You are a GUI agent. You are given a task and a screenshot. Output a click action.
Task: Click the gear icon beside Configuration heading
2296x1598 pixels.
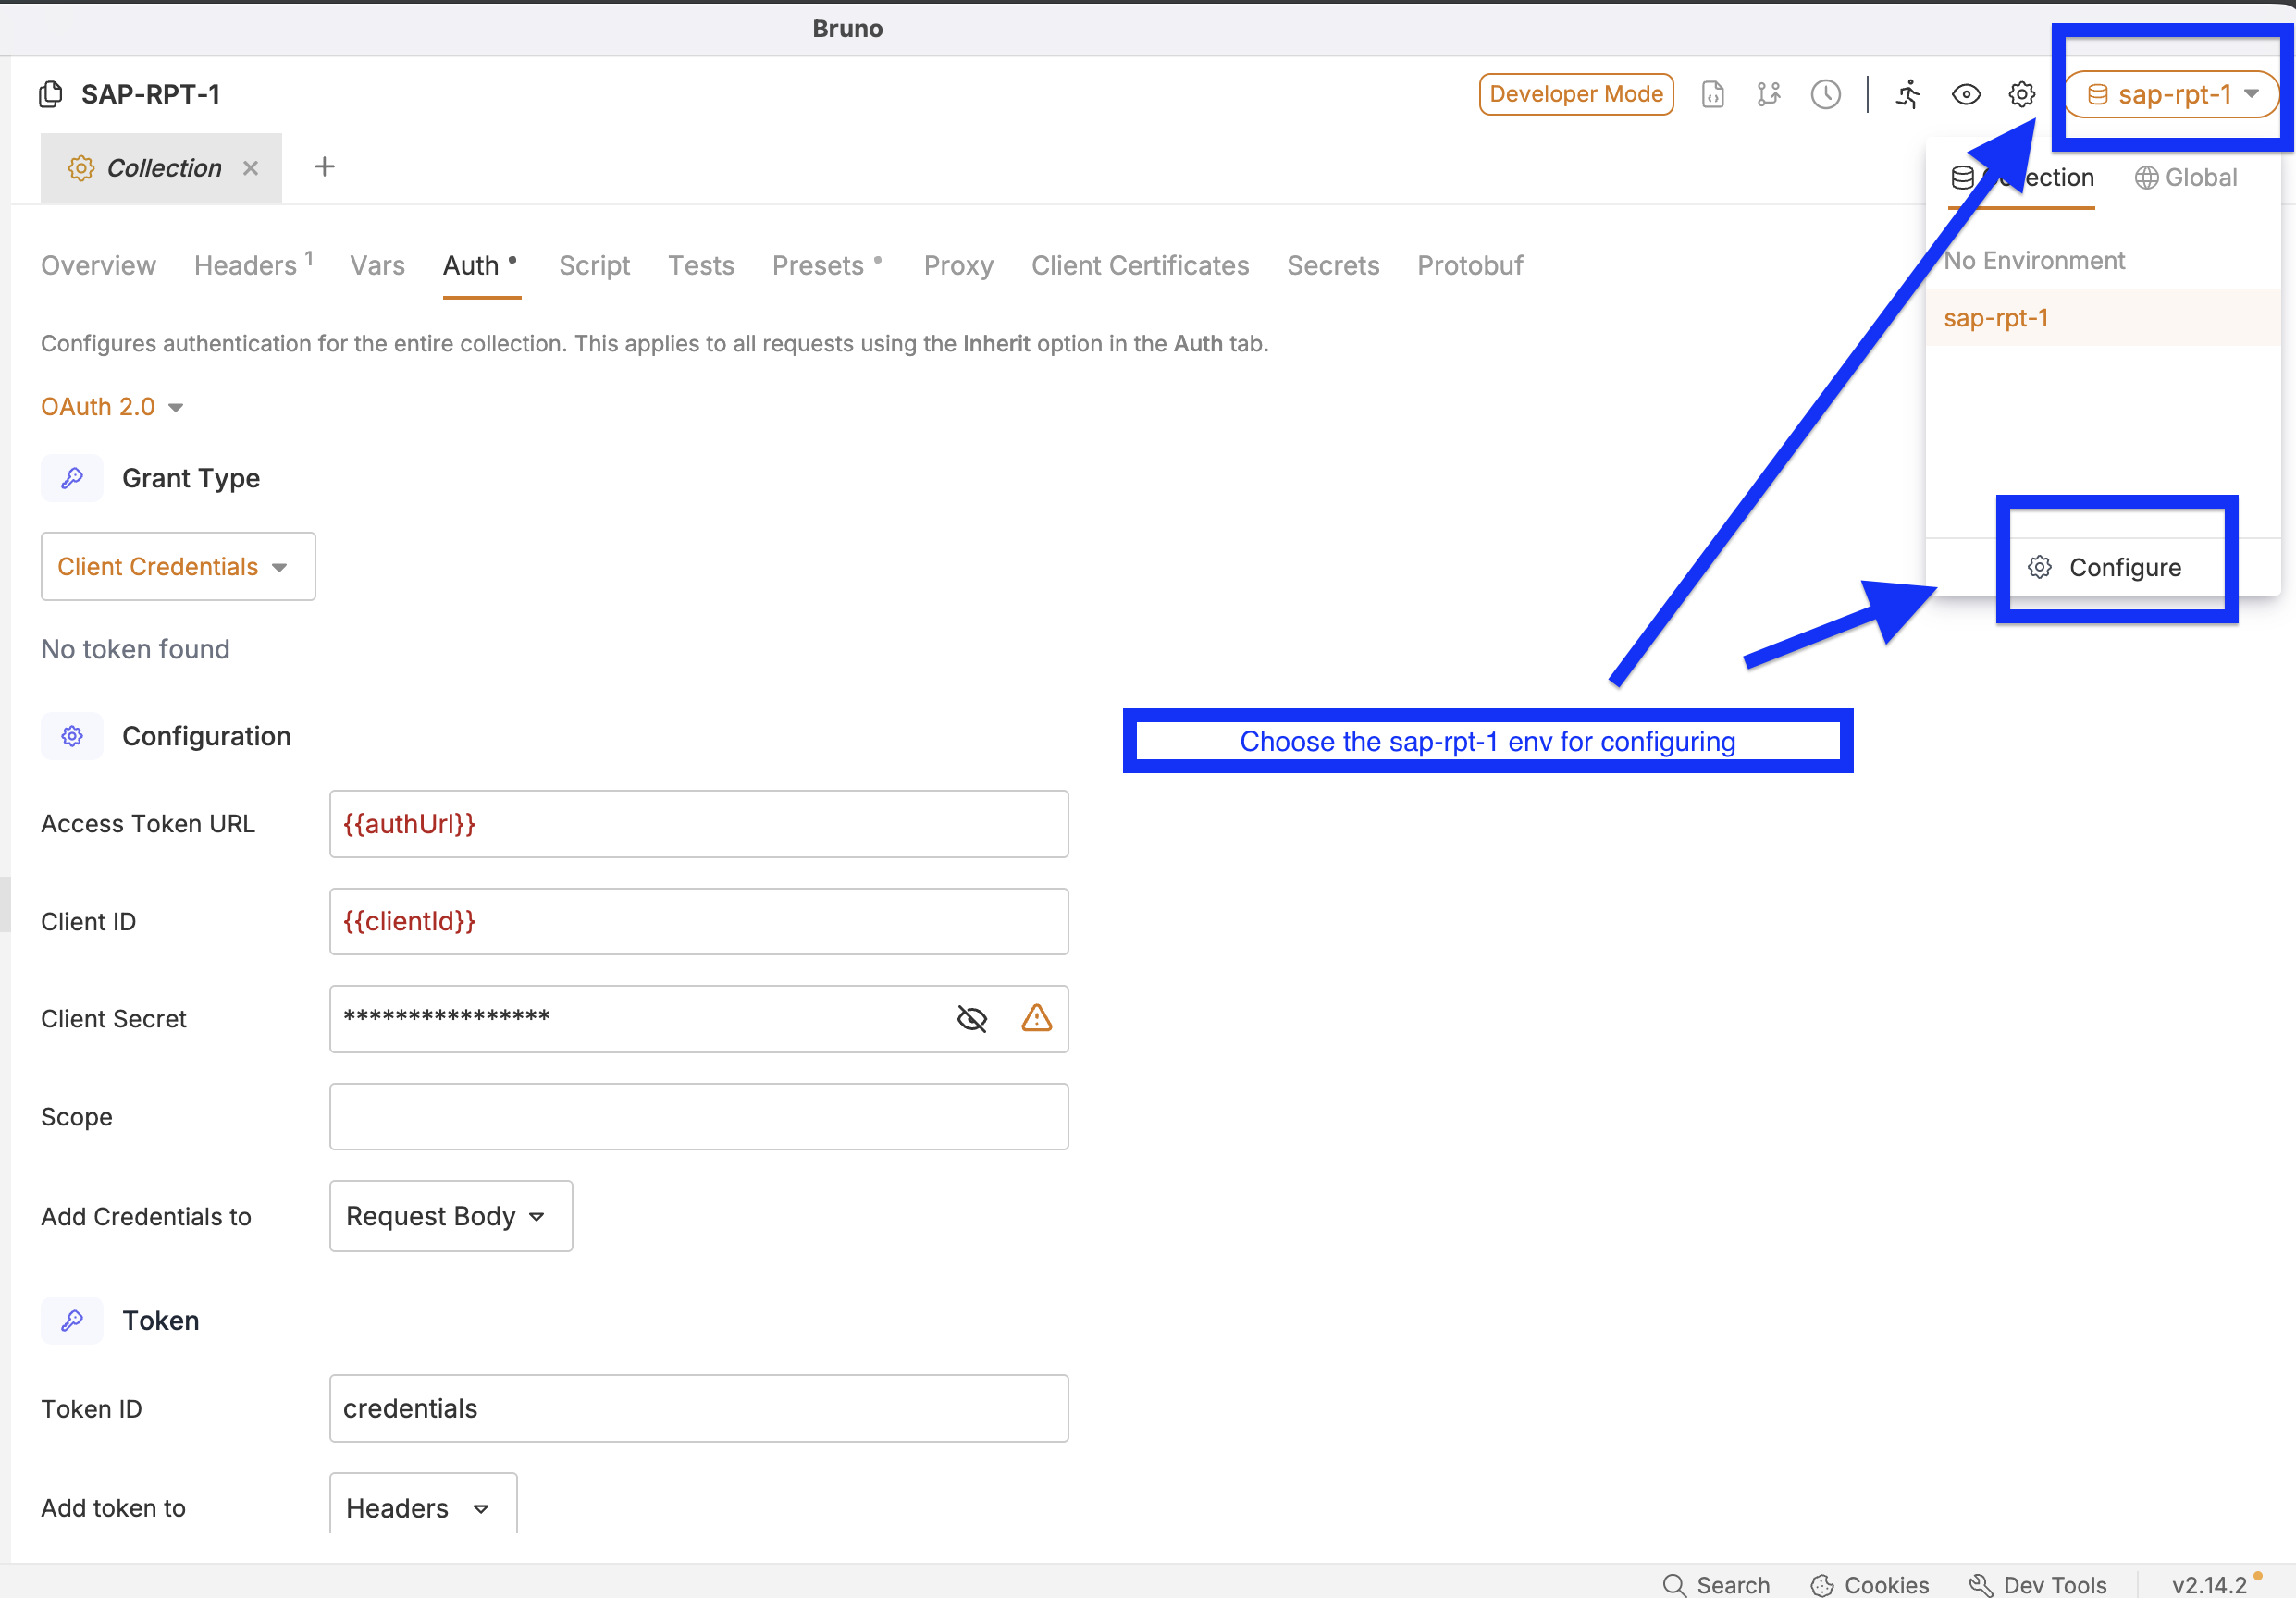point(72,736)
